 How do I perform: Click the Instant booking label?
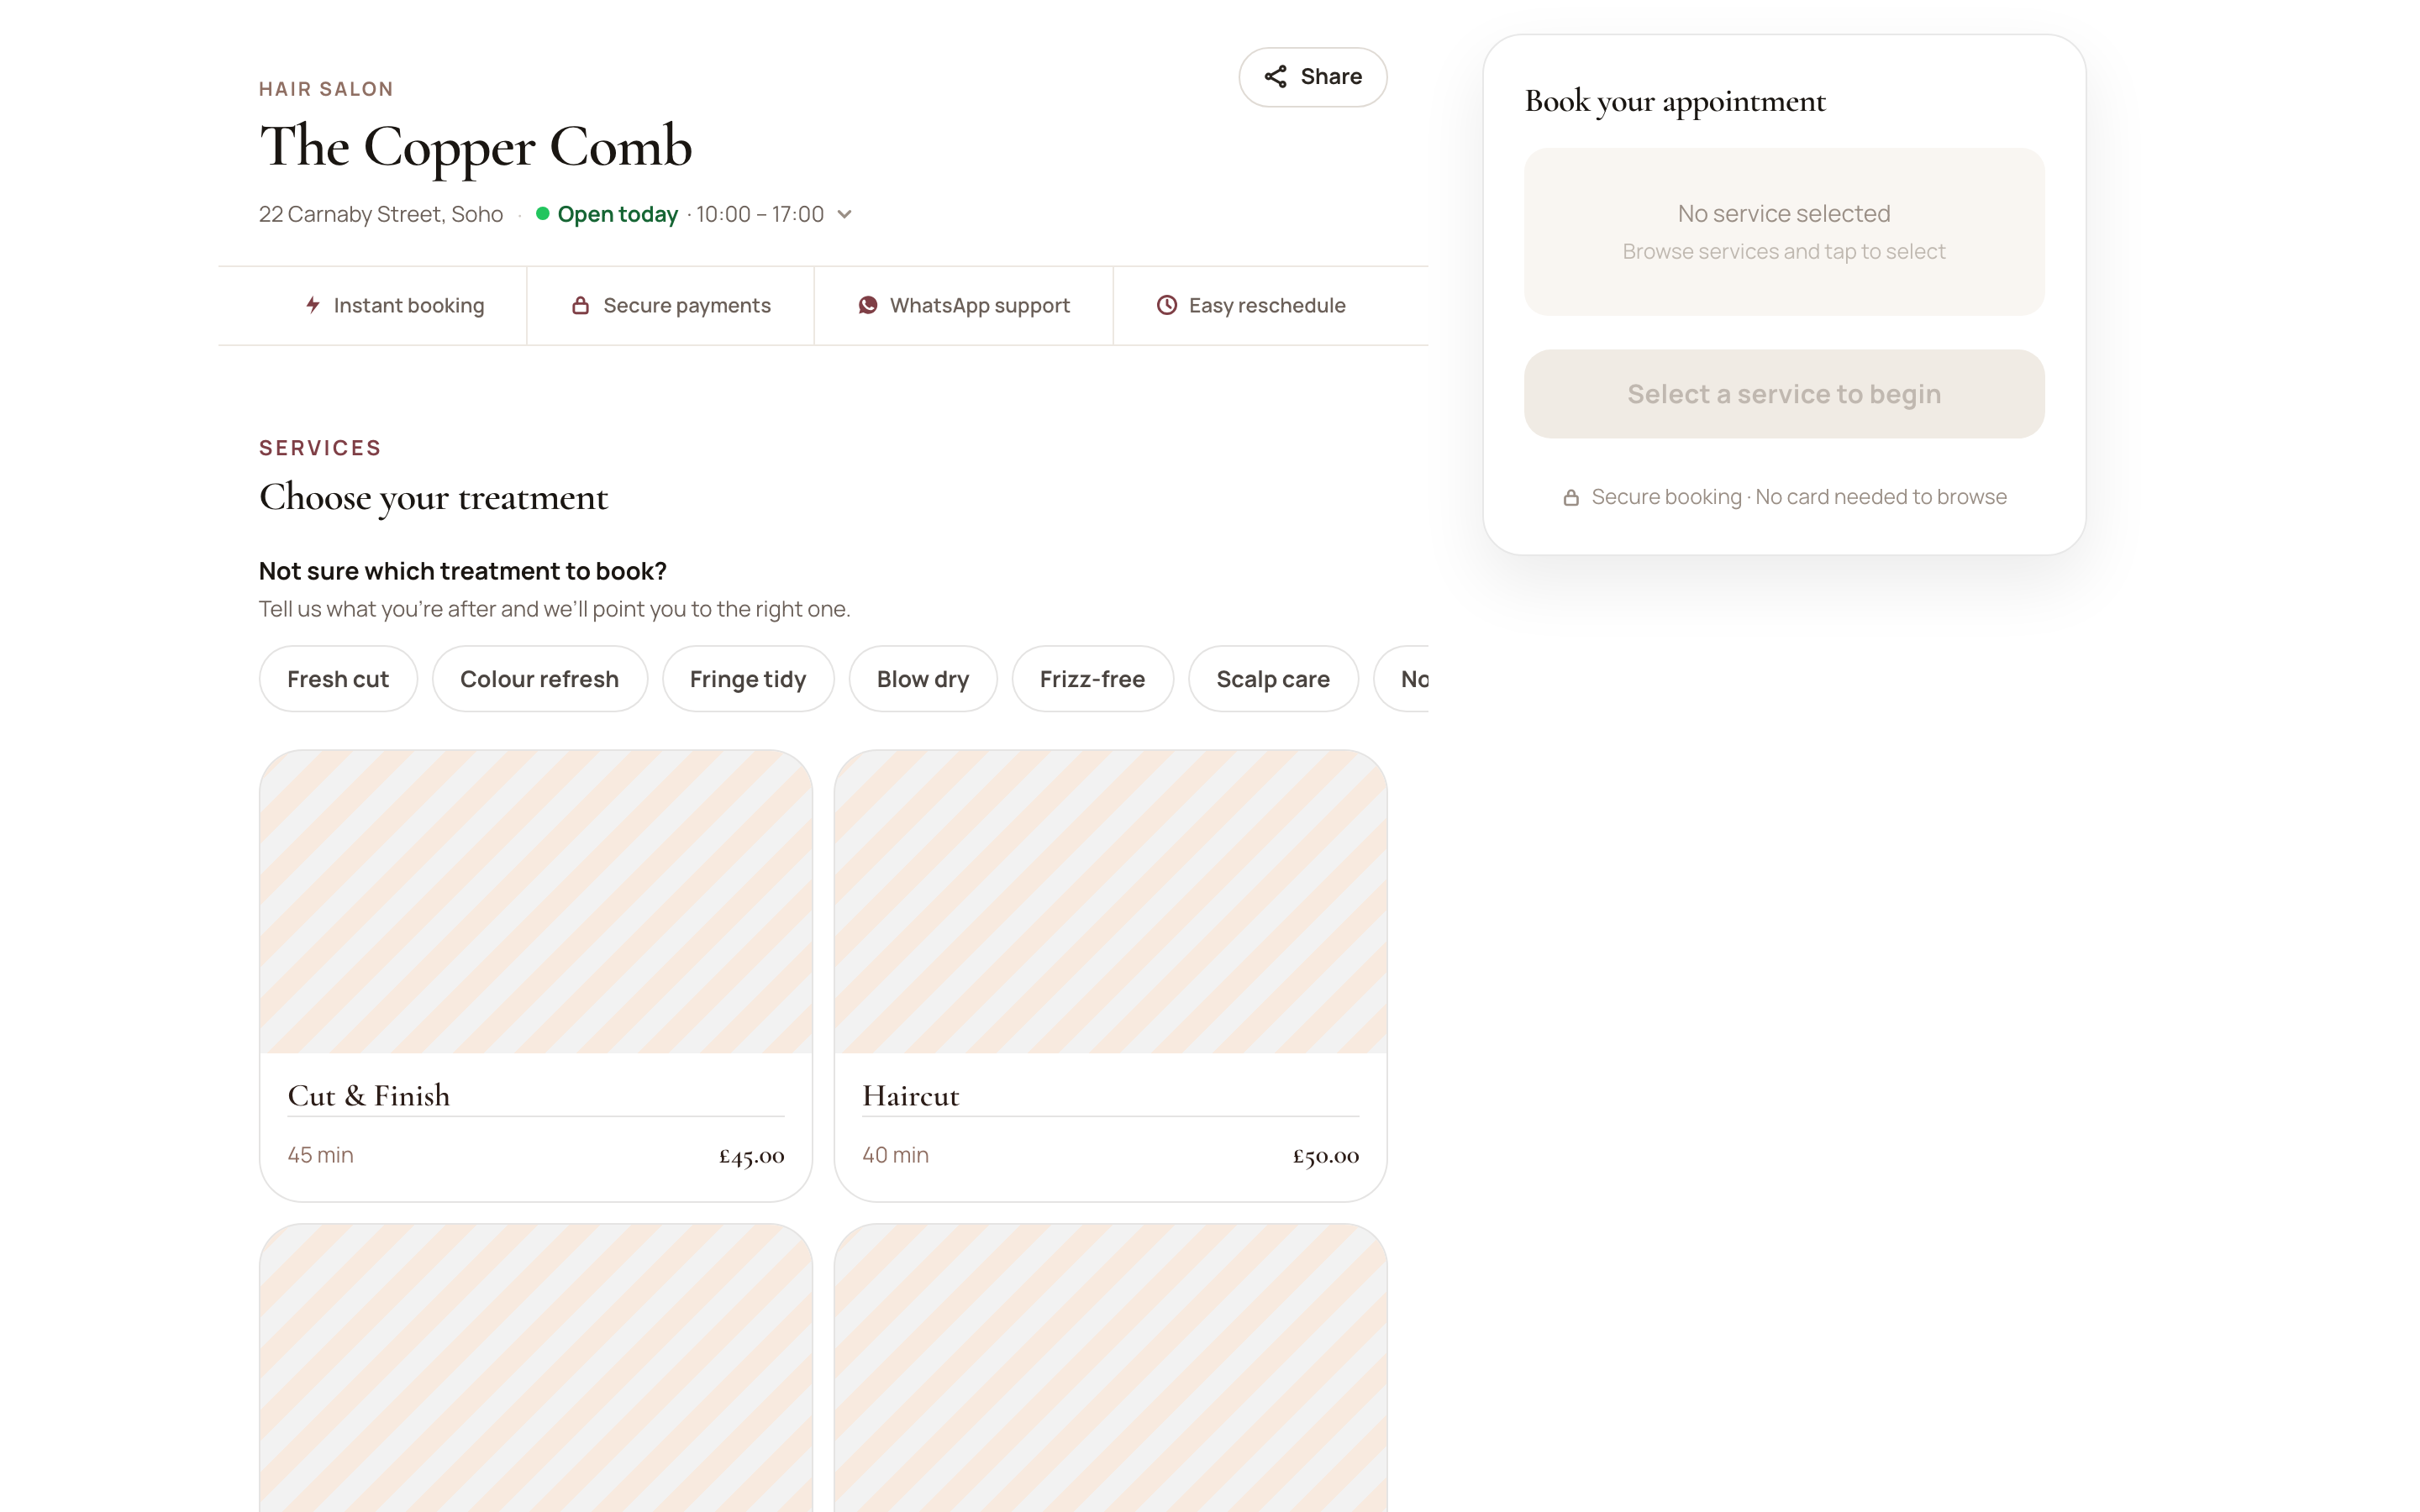tap(409, 305)
